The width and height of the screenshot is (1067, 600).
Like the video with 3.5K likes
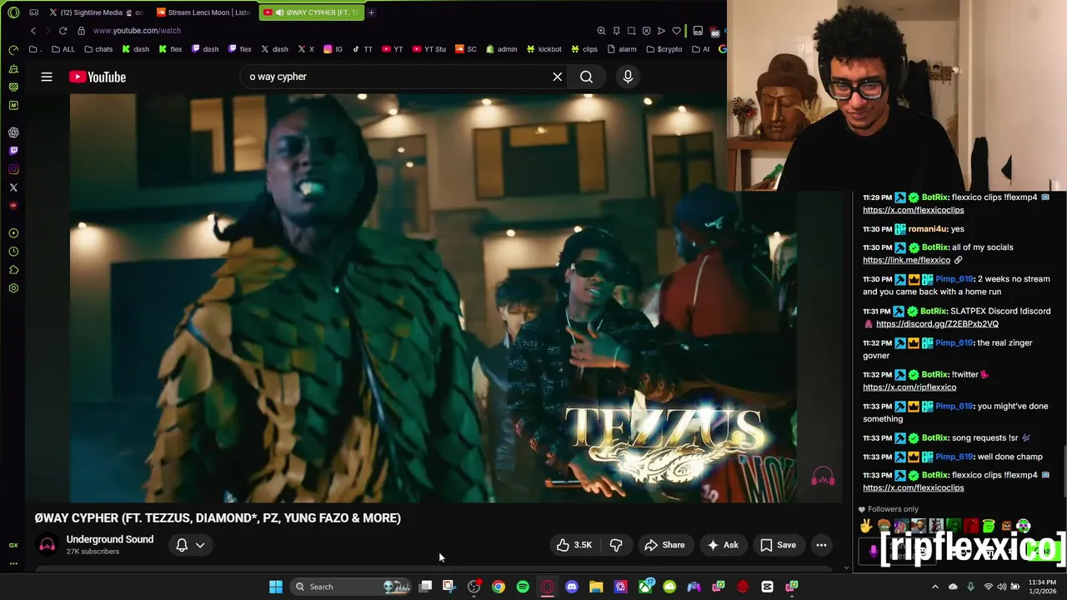click(574, 545)
